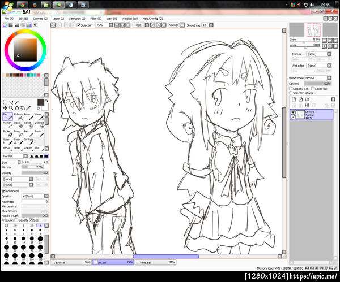Zoom in with navigator plus button
The height and width of the screenshot is (282, 340).
[330, 40]
